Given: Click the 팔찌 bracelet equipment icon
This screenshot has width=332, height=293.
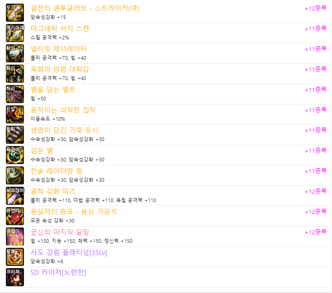Looking at the screenshot, I should (x=15, y=135).
